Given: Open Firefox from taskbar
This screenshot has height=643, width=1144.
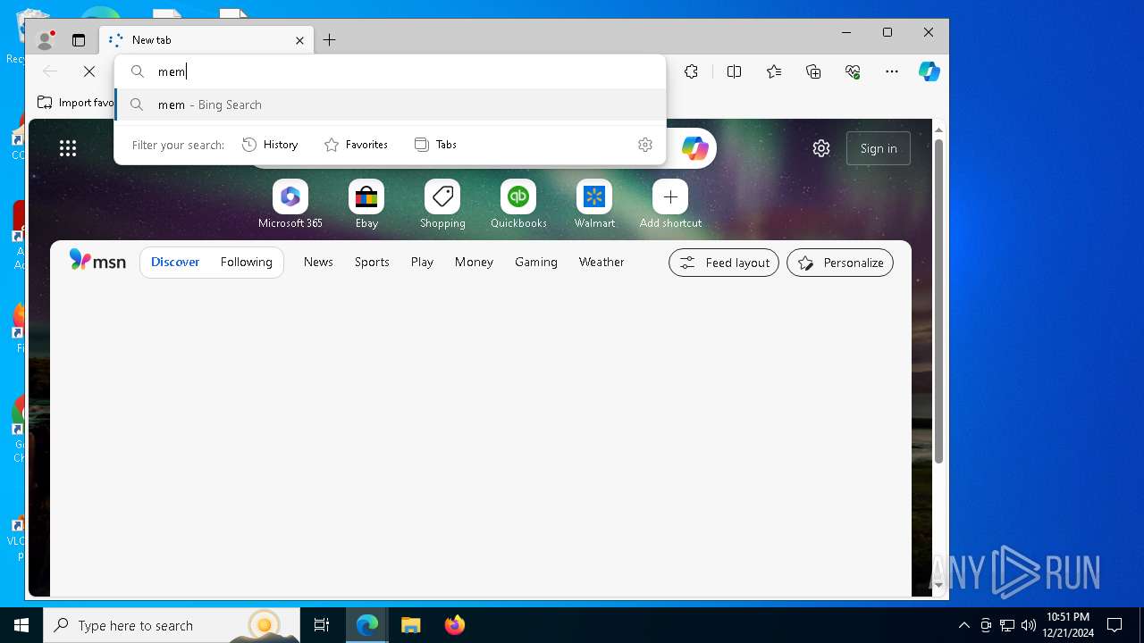Looking at the screenshot, I should pos(455,625).
